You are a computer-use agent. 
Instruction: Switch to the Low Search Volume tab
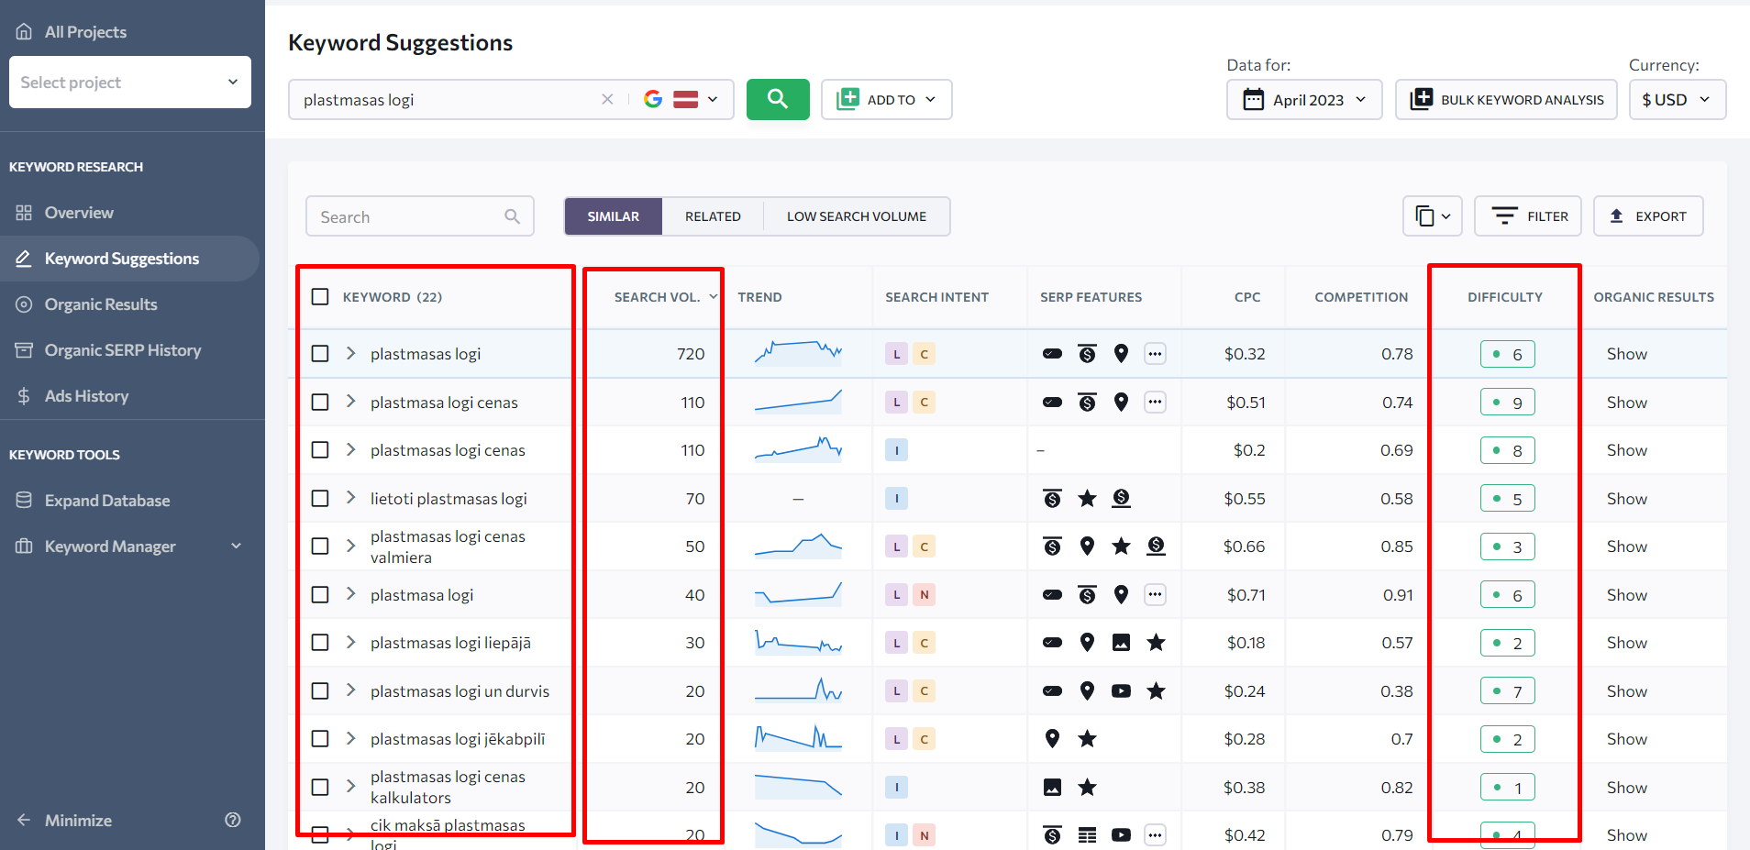[856, 216]
